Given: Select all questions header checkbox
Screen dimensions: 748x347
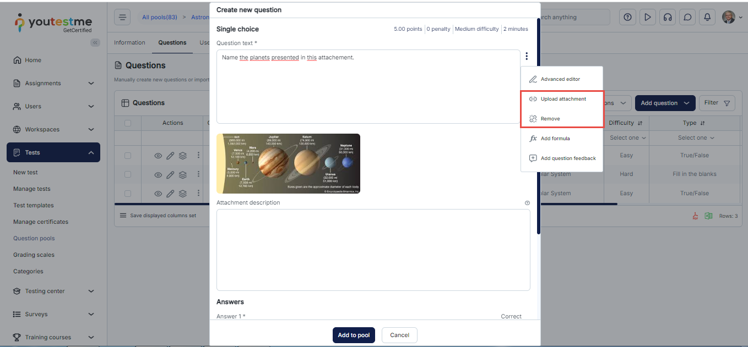Looking at the screenshot, I should coord(128,123).
